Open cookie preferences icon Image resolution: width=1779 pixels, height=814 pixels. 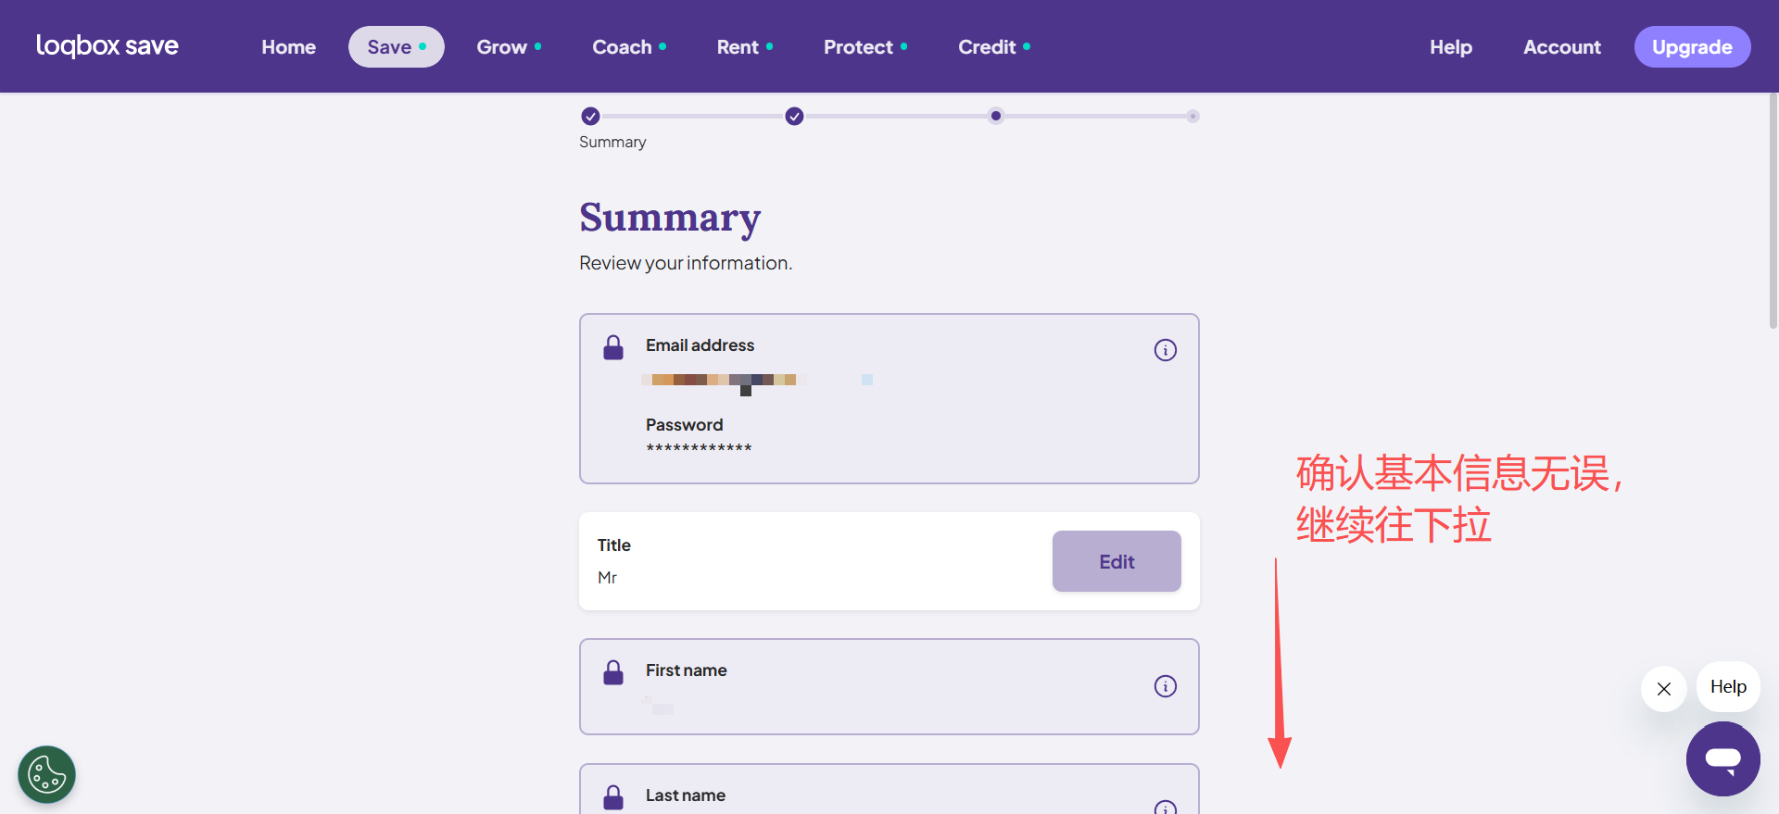[46, 774]
